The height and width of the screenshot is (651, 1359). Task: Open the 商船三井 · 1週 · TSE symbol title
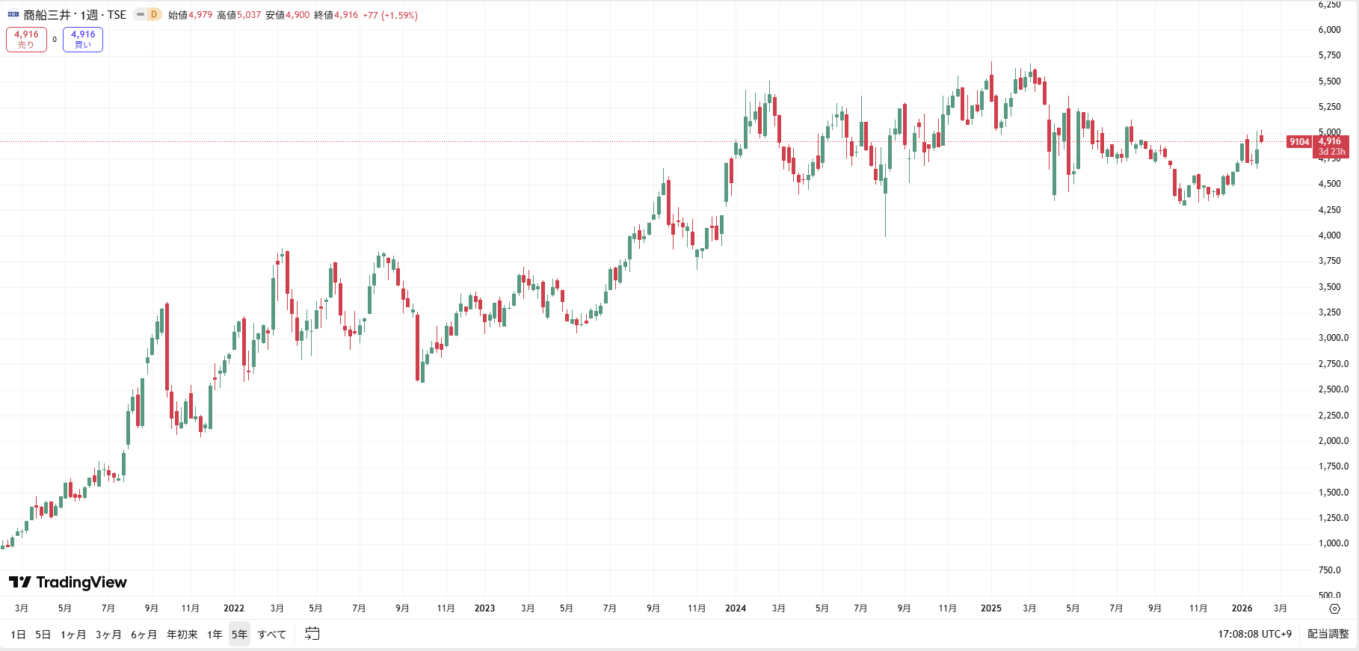tap(75, 15)
